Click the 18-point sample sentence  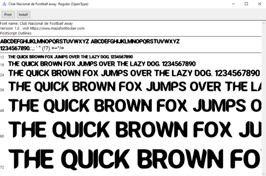pyautogui.click(x=102, y=64)
